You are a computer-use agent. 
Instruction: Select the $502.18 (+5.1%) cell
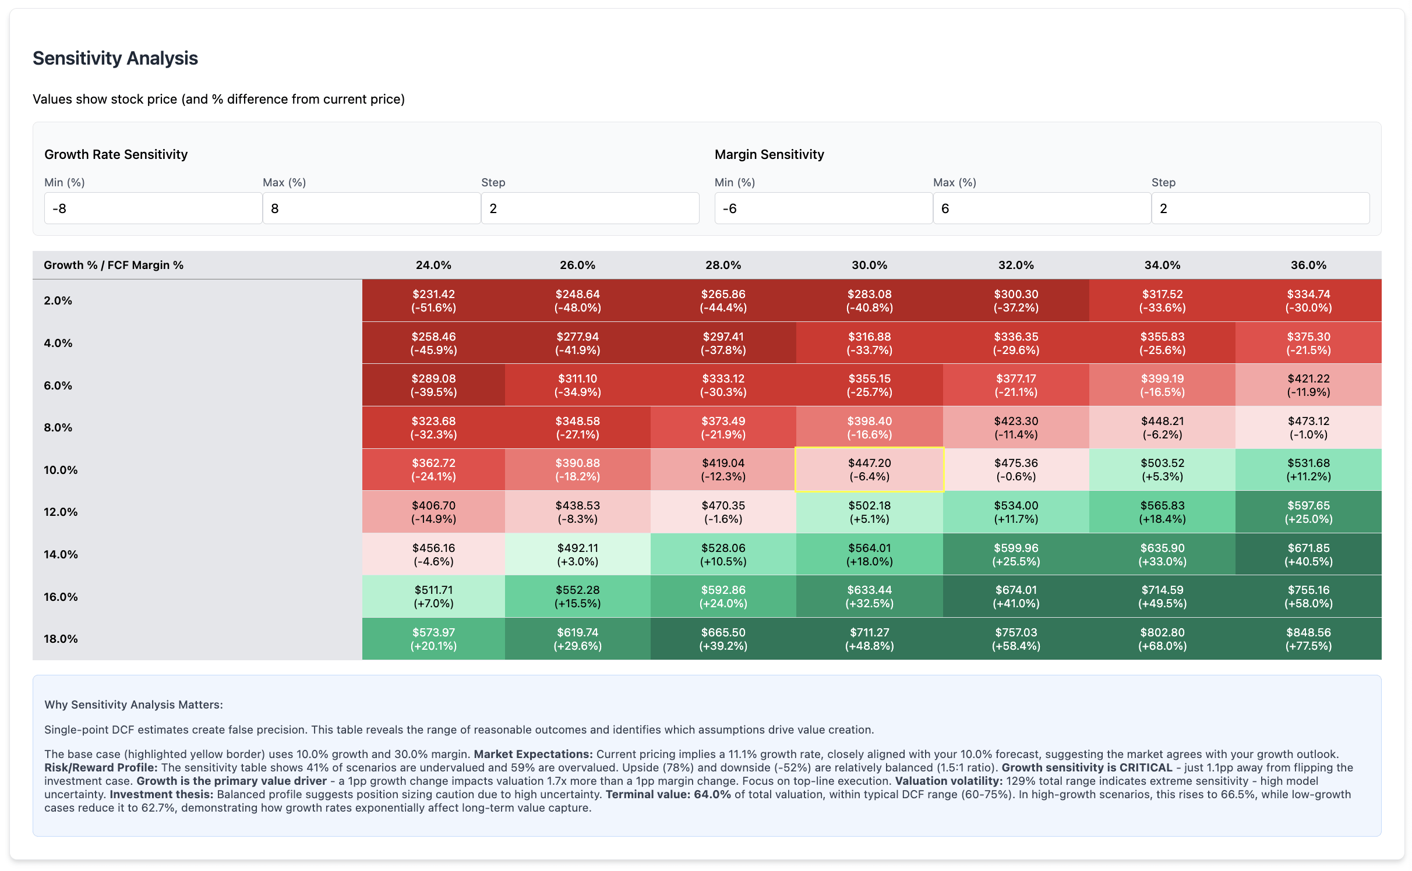[869, 512]
